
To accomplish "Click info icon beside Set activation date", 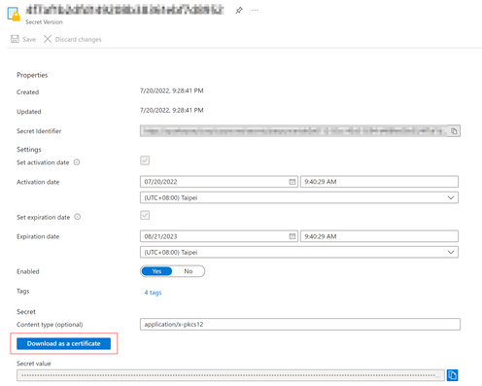I will click(77, 162).
